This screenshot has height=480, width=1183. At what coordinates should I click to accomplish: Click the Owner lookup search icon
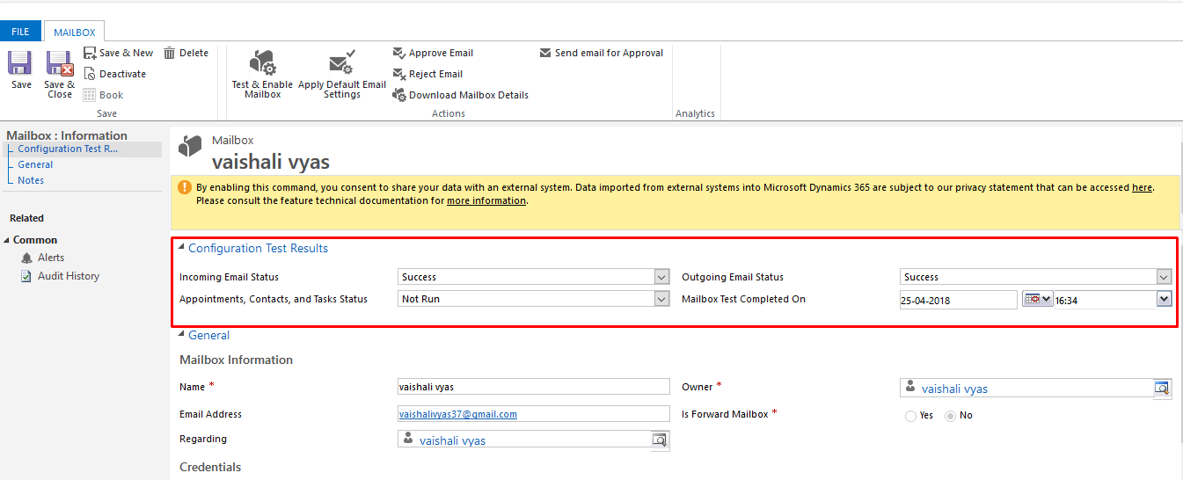(1162, 388)
